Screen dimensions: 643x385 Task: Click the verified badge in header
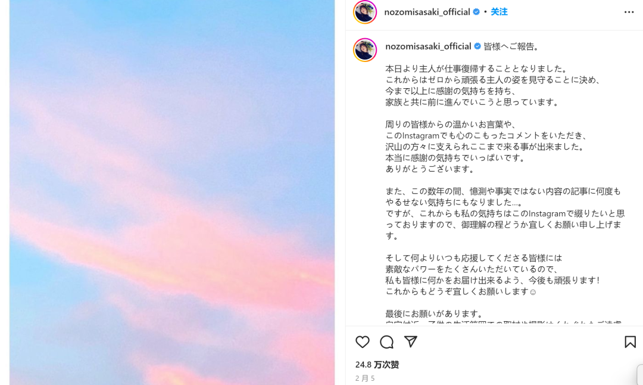coord(476,12)
